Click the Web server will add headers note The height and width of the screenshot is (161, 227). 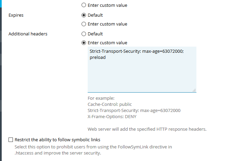[147, 129]
